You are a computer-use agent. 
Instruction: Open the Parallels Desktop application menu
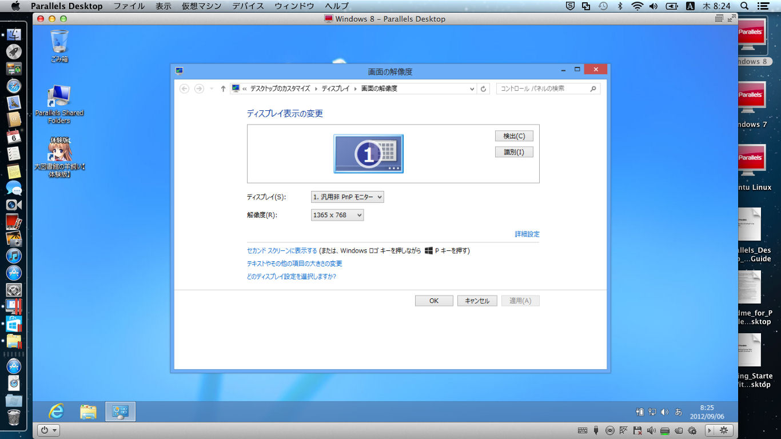coord(67,6)
